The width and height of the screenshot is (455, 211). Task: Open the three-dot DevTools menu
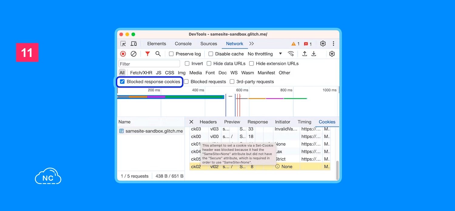coord(333,44)
